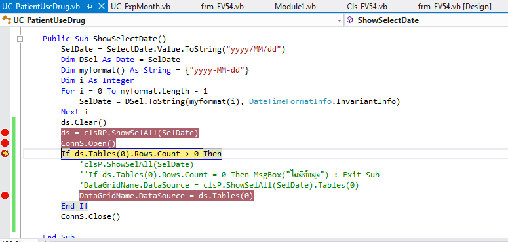Open the frm_EV54.vb [Design] tab
Viewport: 508px width, 242px height.
(454, 7)
